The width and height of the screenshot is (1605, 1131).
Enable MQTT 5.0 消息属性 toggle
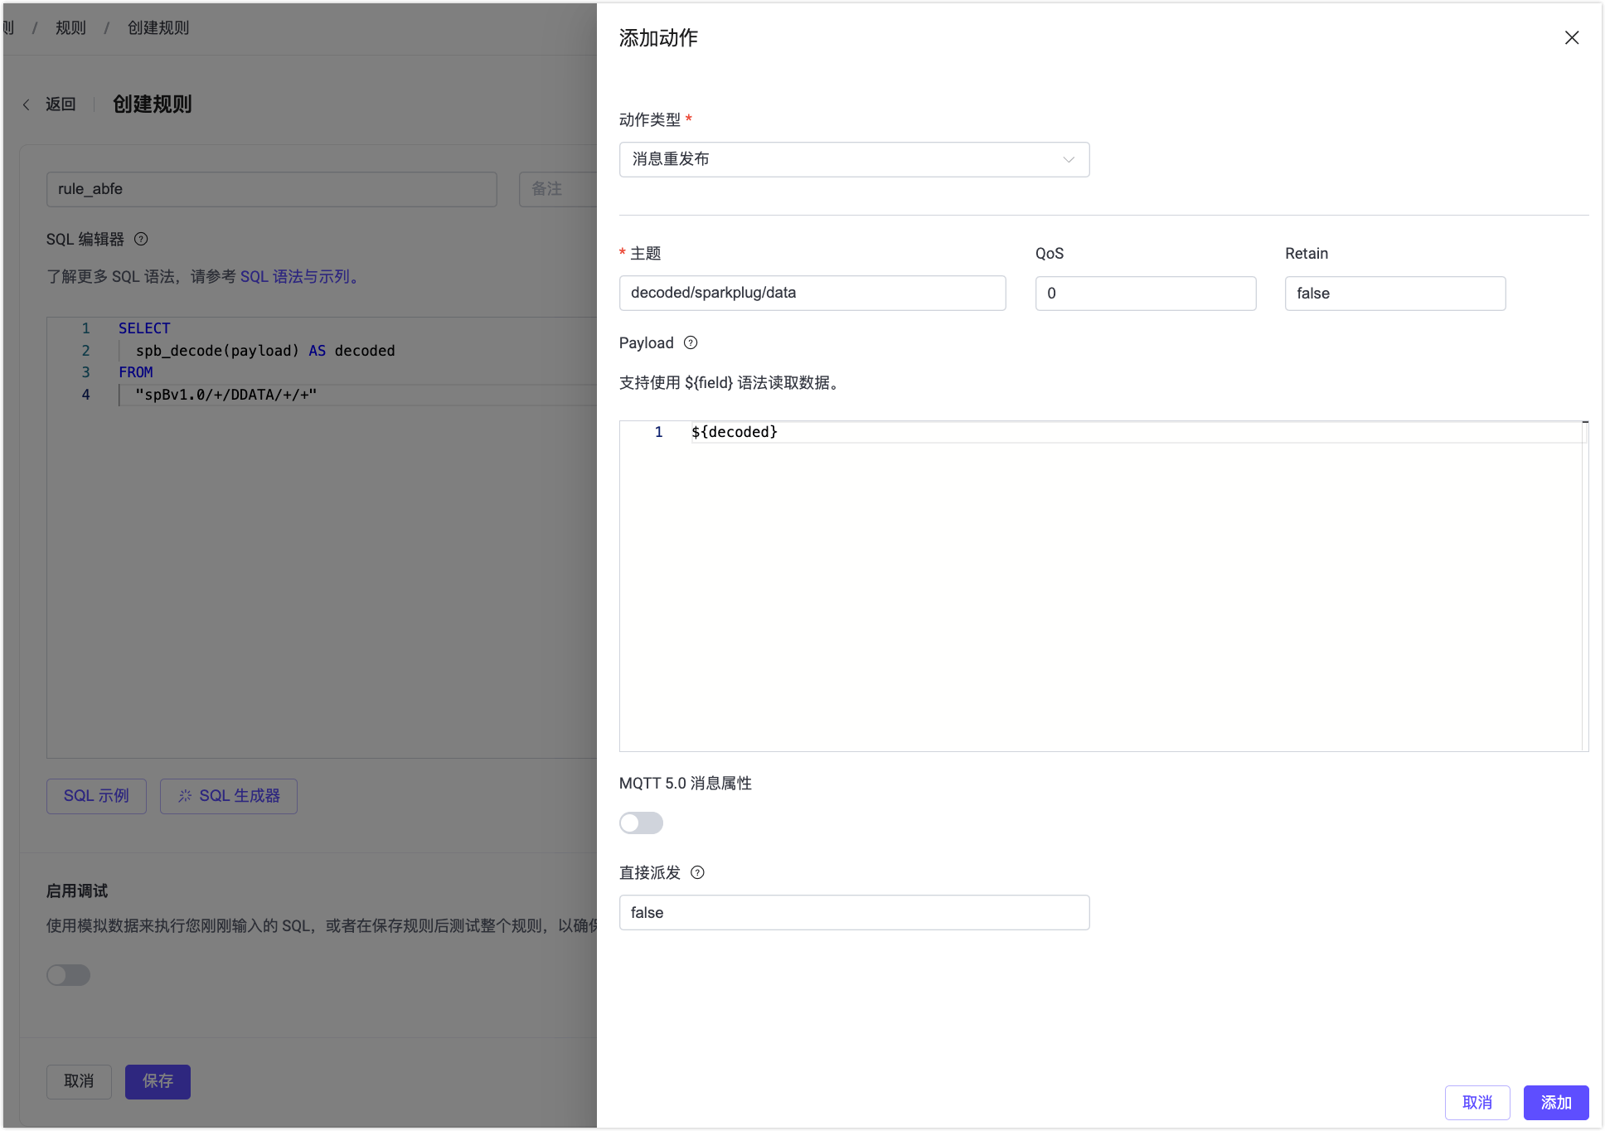[641, 823]
